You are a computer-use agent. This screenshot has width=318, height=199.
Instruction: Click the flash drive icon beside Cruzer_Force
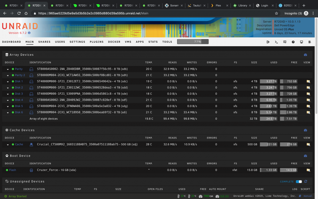31,170
